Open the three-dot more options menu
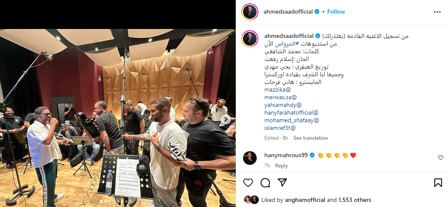The width and height of the screenshot is (448, 207). click(437, 12)
